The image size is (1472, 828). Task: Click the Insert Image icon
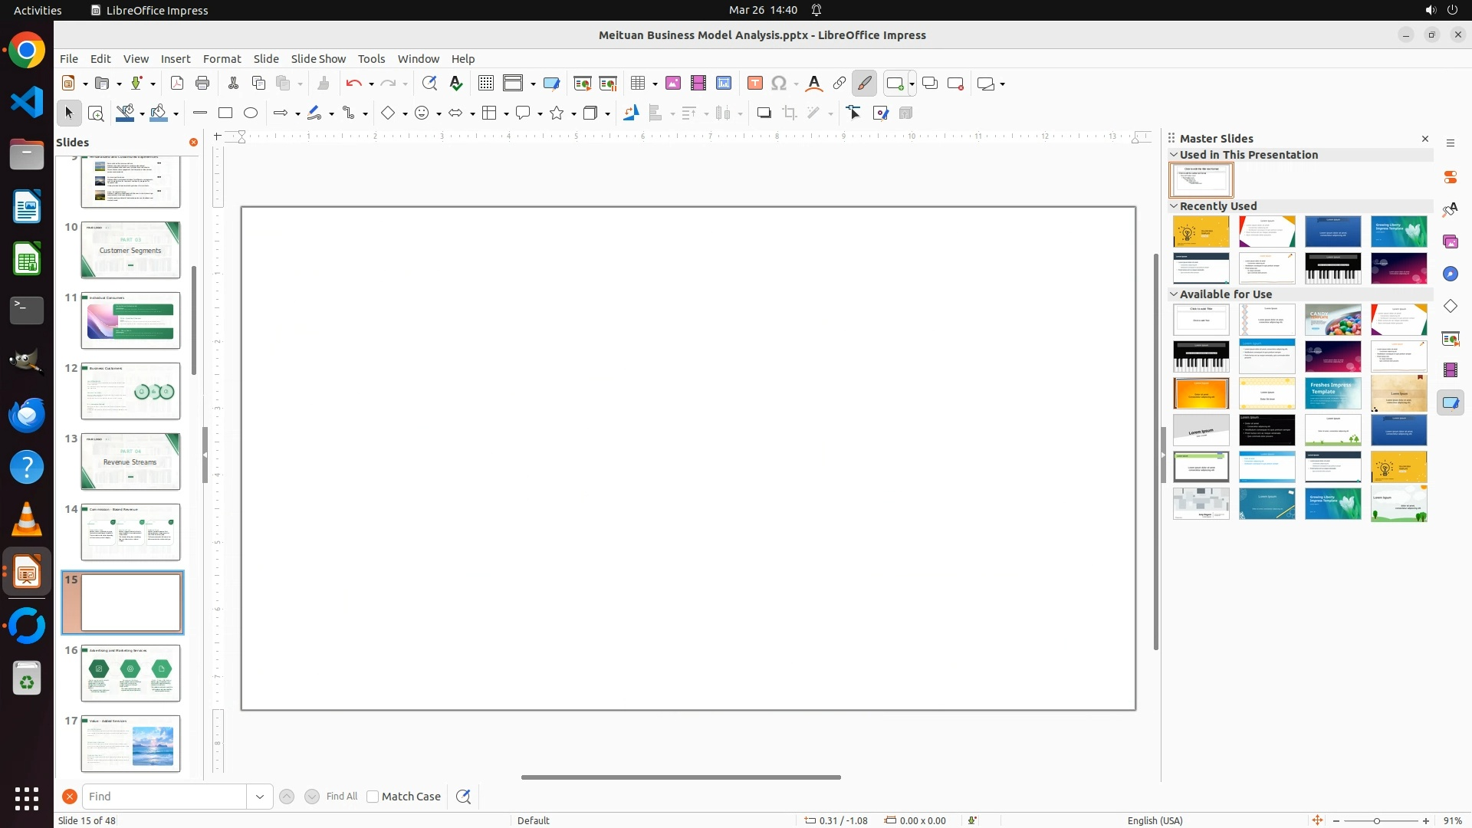click(673, 84)
